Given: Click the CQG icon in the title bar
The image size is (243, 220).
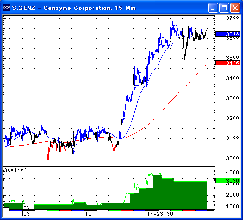Looking at the screenshot, I should tap(7, 8).
